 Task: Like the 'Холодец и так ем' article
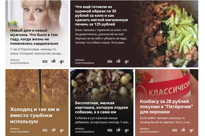coord(54,130)
